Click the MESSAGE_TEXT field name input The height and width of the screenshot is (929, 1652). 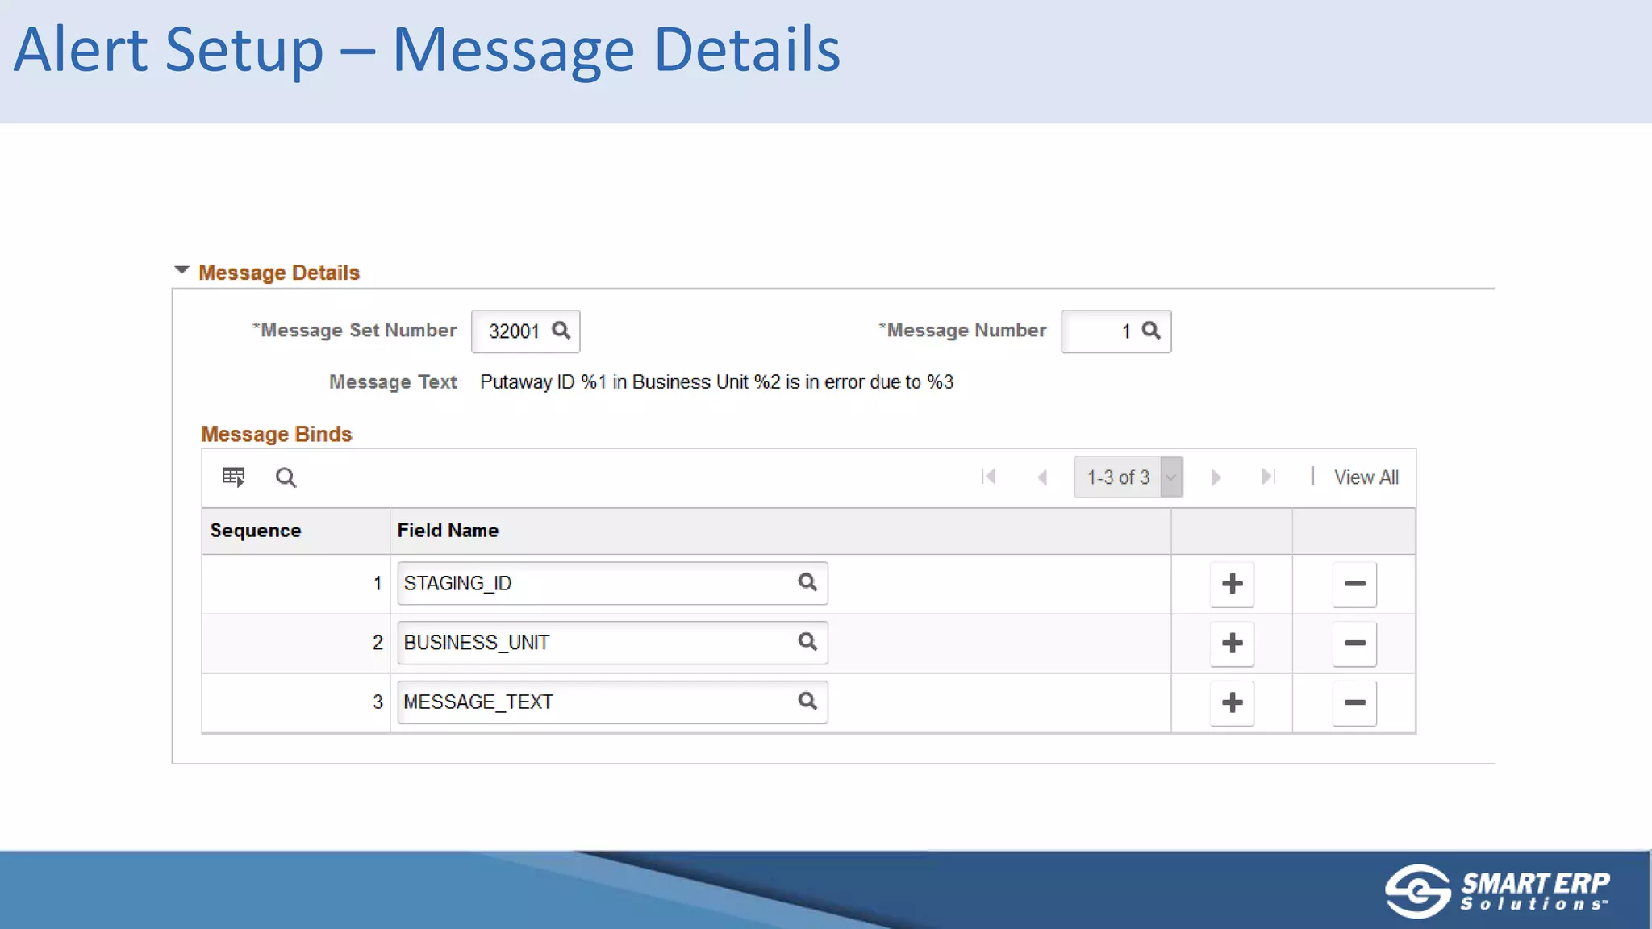(612, 702)
